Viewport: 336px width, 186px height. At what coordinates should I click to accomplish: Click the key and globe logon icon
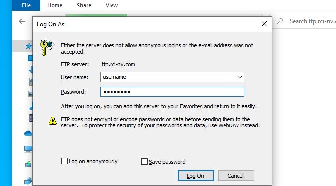pos(47,48)
